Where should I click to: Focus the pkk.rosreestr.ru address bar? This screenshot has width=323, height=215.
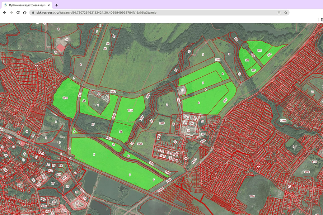pyautogui.click(x=144, y=12)
